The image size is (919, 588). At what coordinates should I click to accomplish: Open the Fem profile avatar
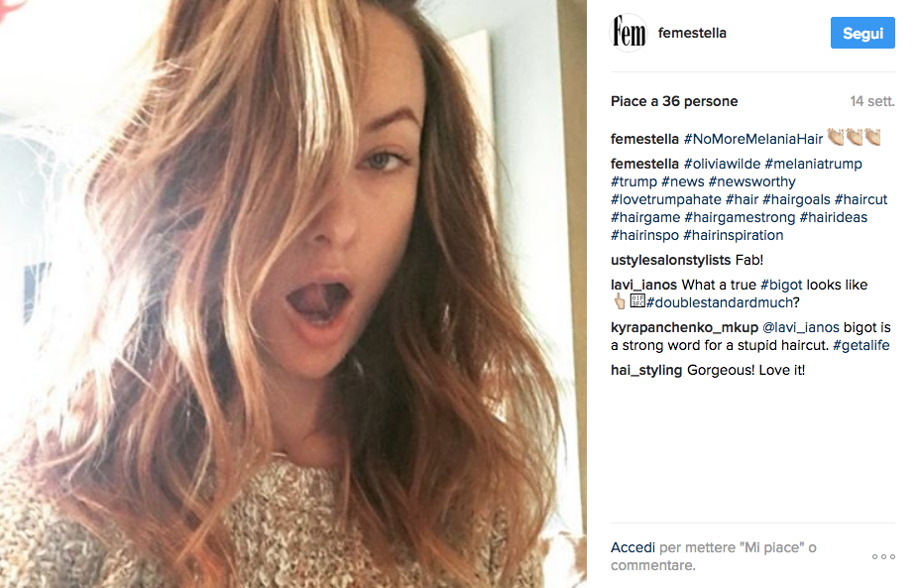629,33
